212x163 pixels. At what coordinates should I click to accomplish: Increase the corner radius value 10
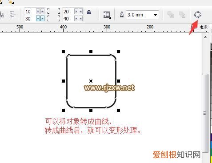[x=43, y=12]
